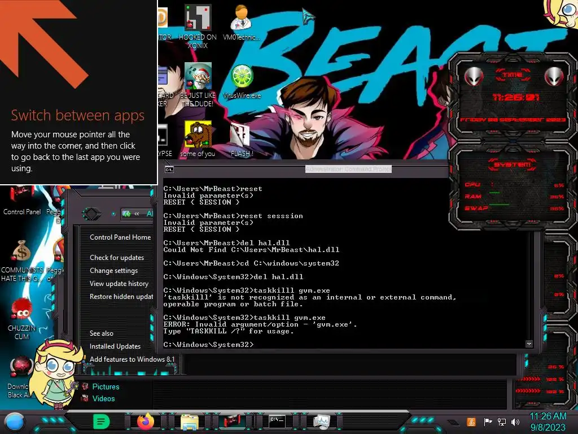Image resolution: width=578 pixels, height=434 pixels.
Task: Click the Command Prompt title bar icon
Action: pyautogui.click(x=169, y=170)
